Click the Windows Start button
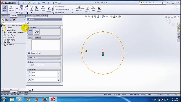181x102 pixels. click(x=4, y=99)
